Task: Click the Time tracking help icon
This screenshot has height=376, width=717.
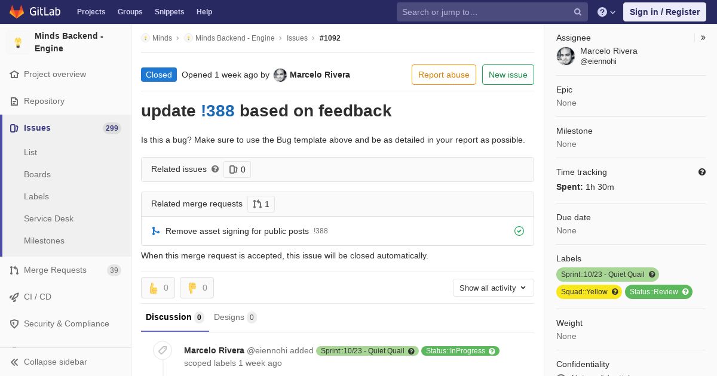Action: [702, 172]
